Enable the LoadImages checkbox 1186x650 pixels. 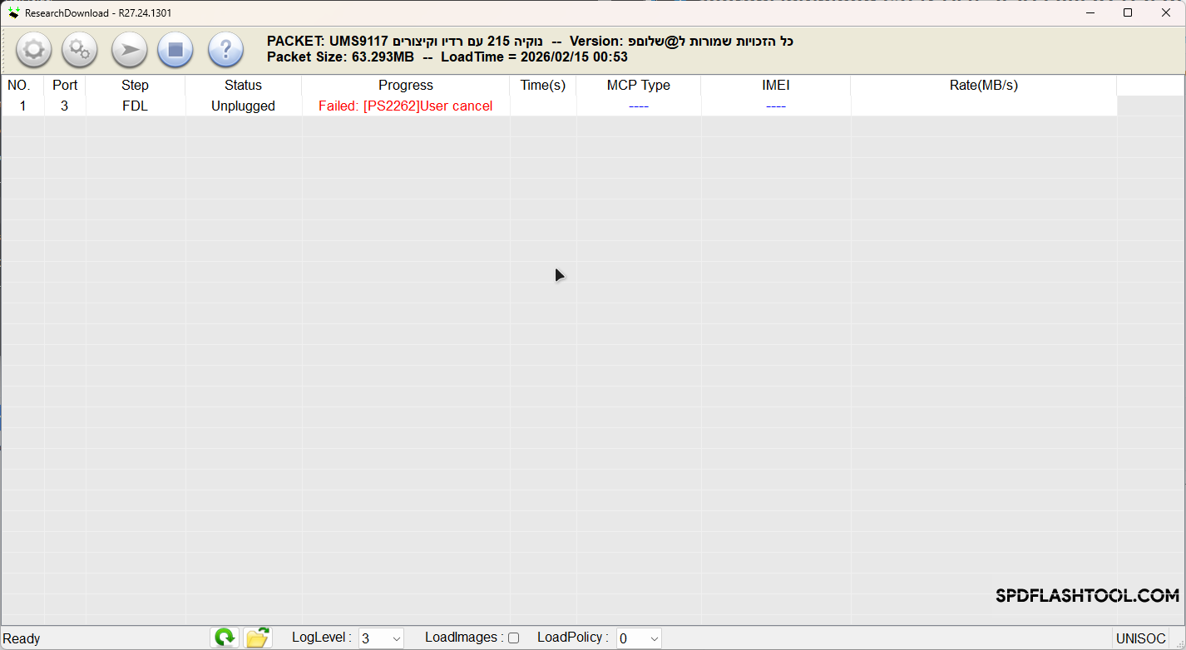pyautogui.click(x=513, y=638)
